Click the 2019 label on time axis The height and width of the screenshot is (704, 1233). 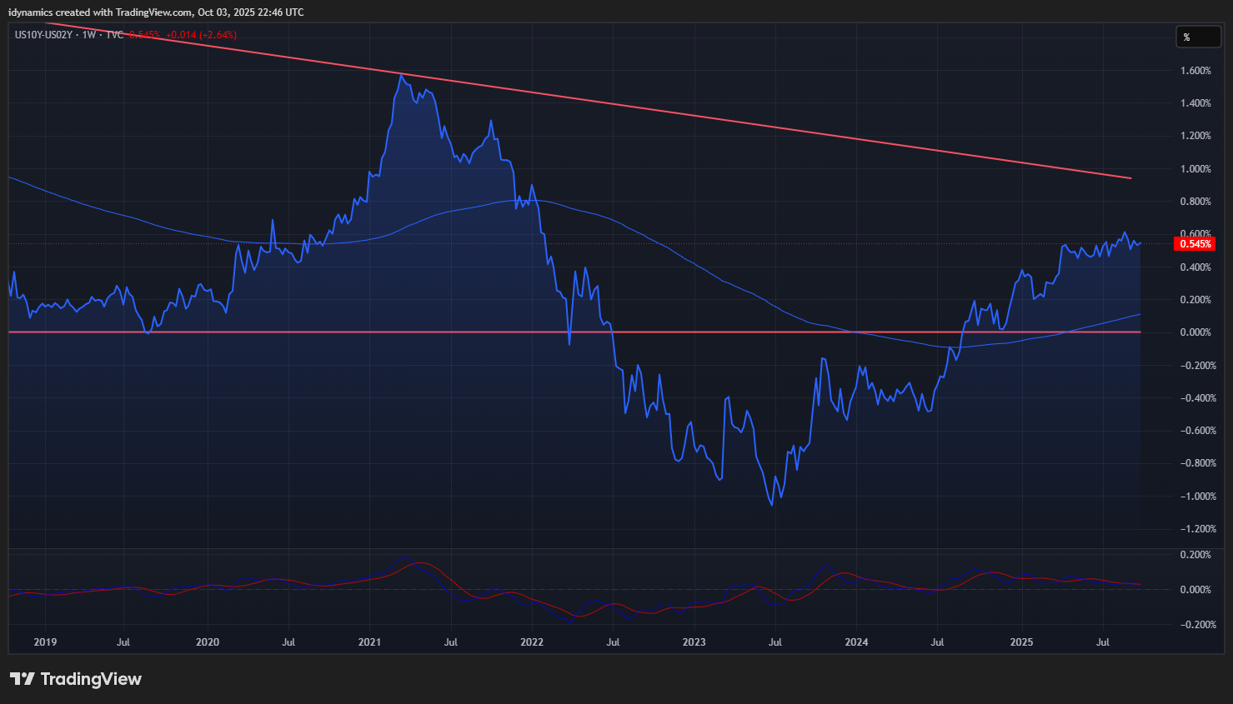pyautogui.click(x=45, y=642)
